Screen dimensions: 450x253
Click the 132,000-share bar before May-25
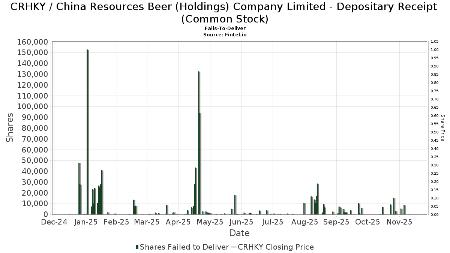point(199,142)
